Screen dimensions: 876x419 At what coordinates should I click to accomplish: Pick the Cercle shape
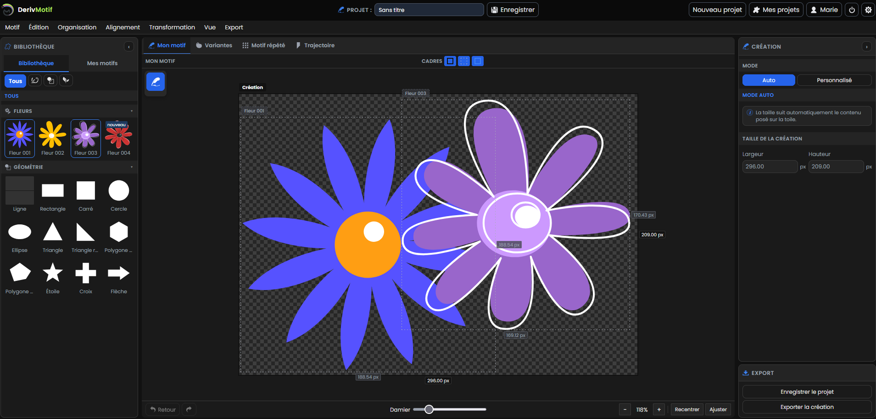(119, 195)
